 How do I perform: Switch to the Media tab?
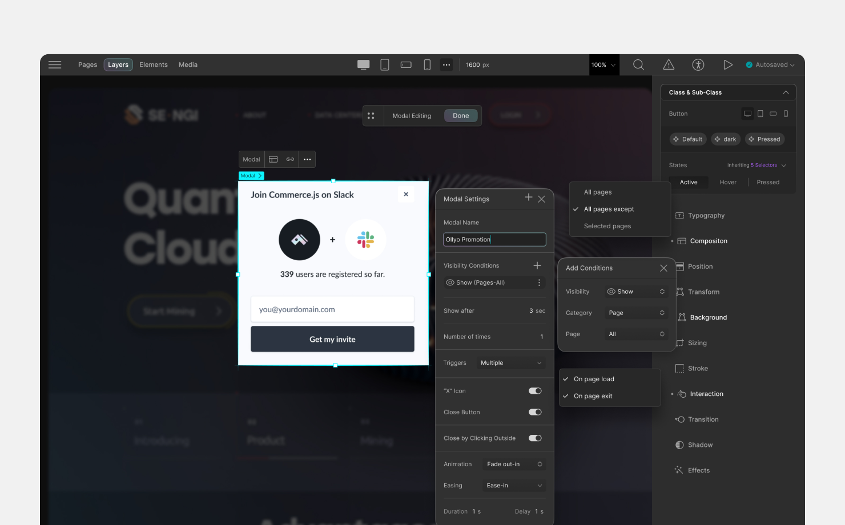coord(188,64)
